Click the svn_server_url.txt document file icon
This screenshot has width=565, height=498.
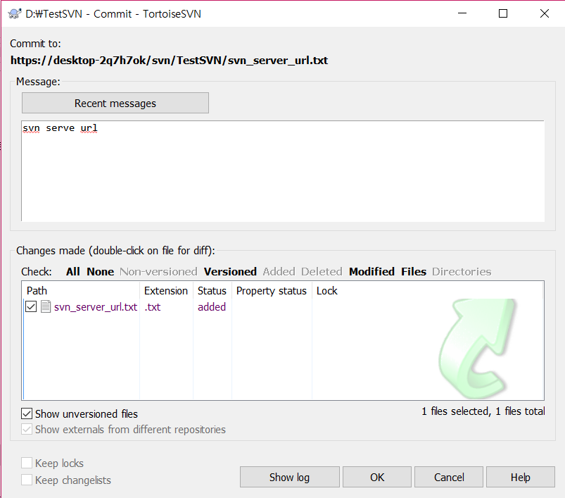(x=46, y=306)
